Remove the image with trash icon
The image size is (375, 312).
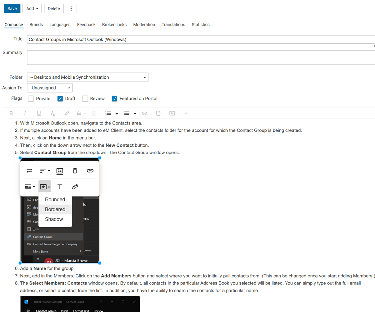[x=75, y=171]
